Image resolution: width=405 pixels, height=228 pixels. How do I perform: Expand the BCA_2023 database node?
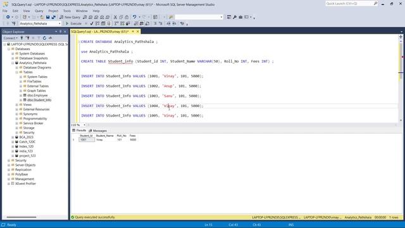coord(13,137)
